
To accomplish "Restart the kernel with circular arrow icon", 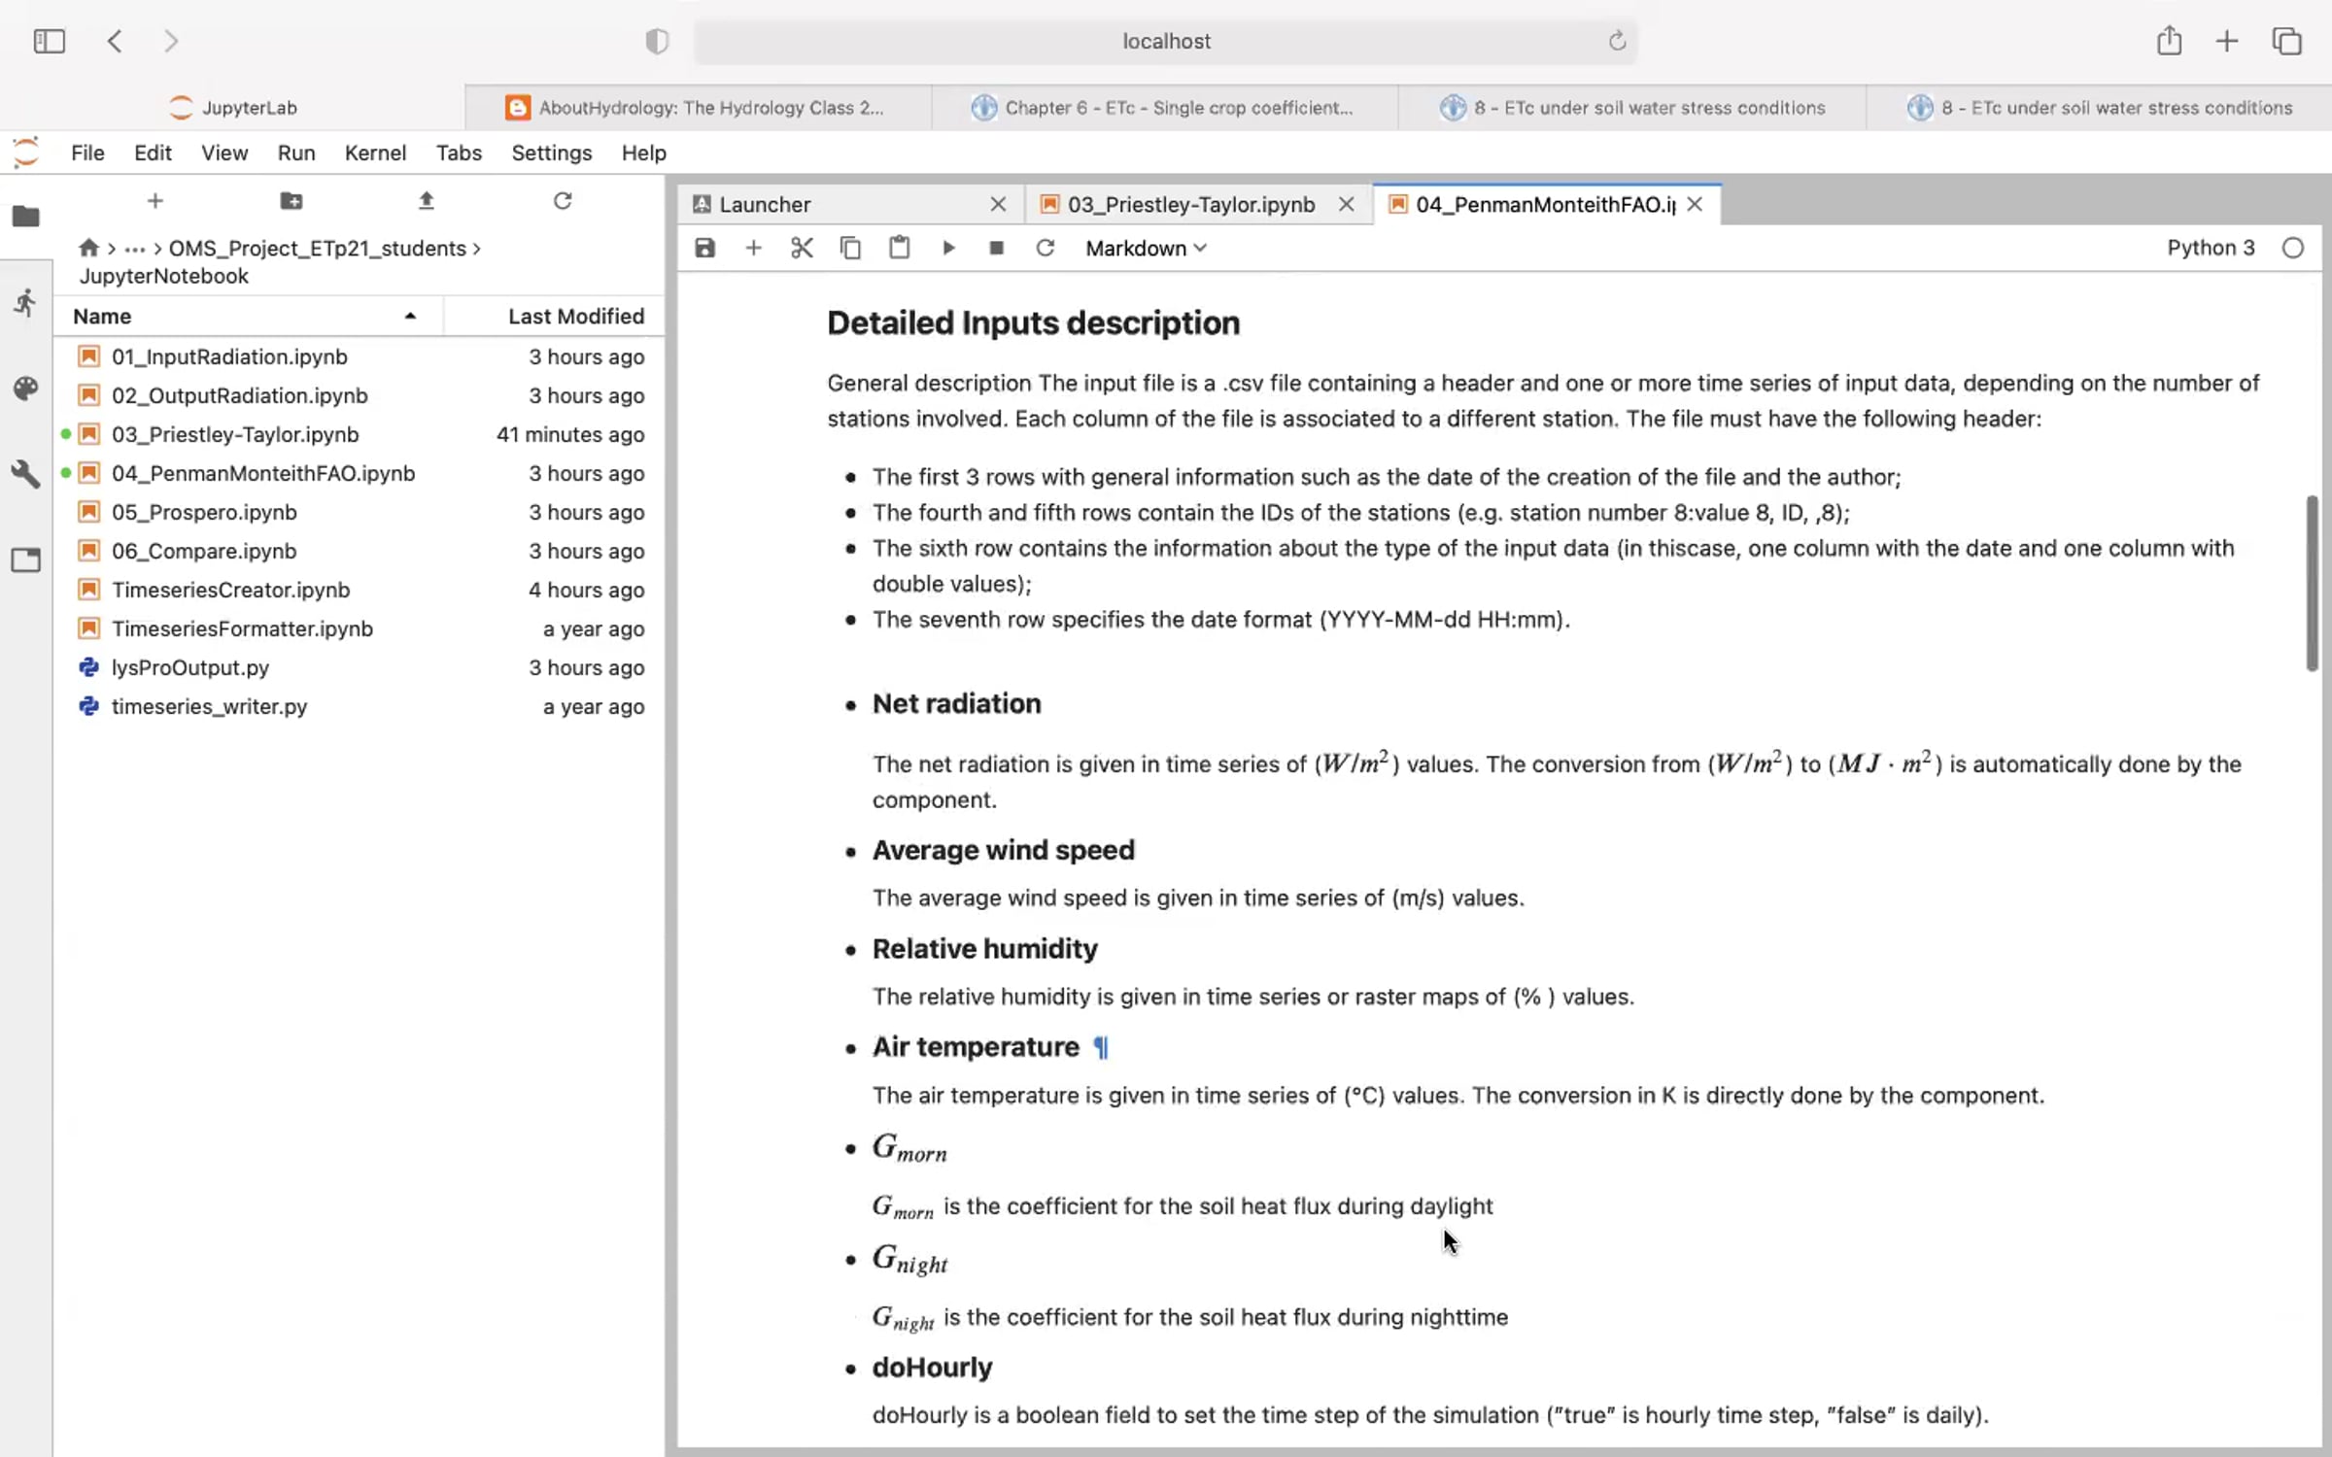I will click(1045, 248).
